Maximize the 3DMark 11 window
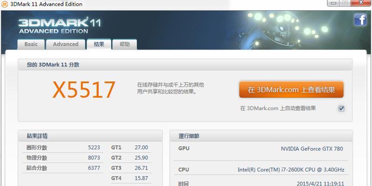 pyautogui.click(x=345, y=3)
